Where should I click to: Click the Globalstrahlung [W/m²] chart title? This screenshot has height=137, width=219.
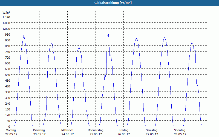click(113, 3)
